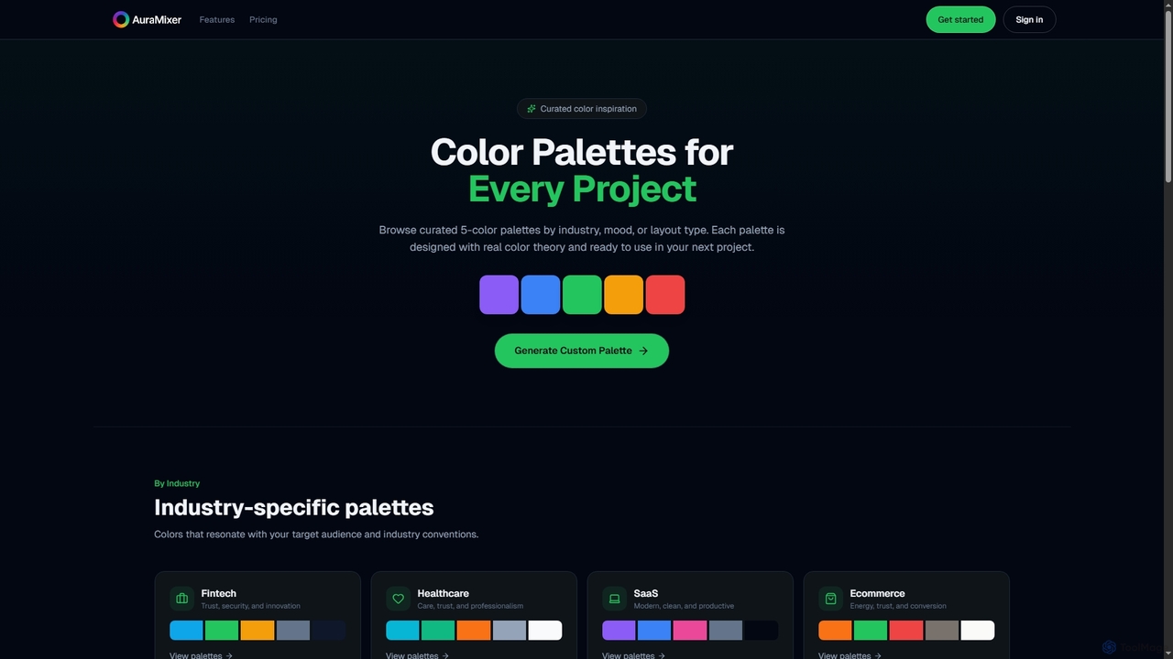The height and width of the screenshot is (659, 1173).
Task: Click the Get started button
Action: 960,19
